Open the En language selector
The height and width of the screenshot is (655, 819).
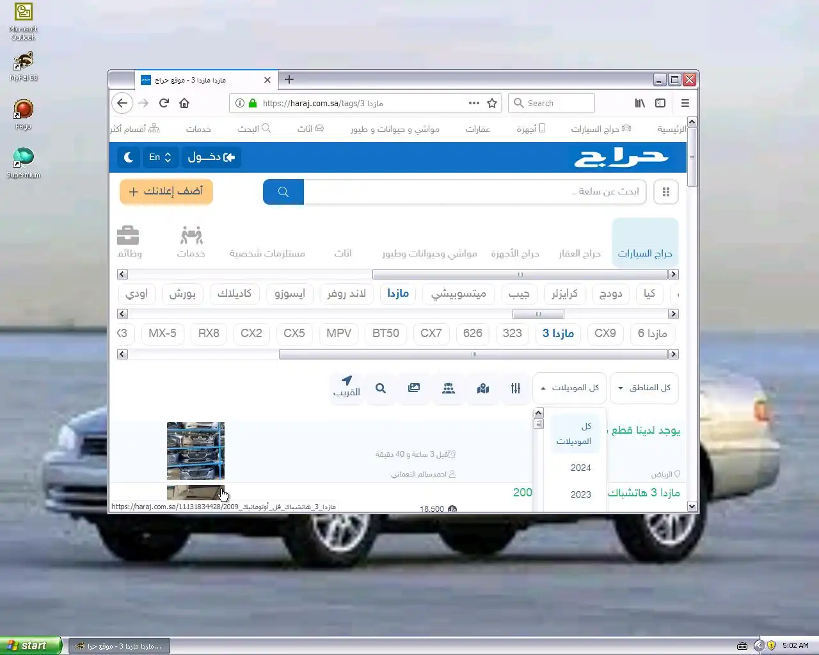pos(160,157)
